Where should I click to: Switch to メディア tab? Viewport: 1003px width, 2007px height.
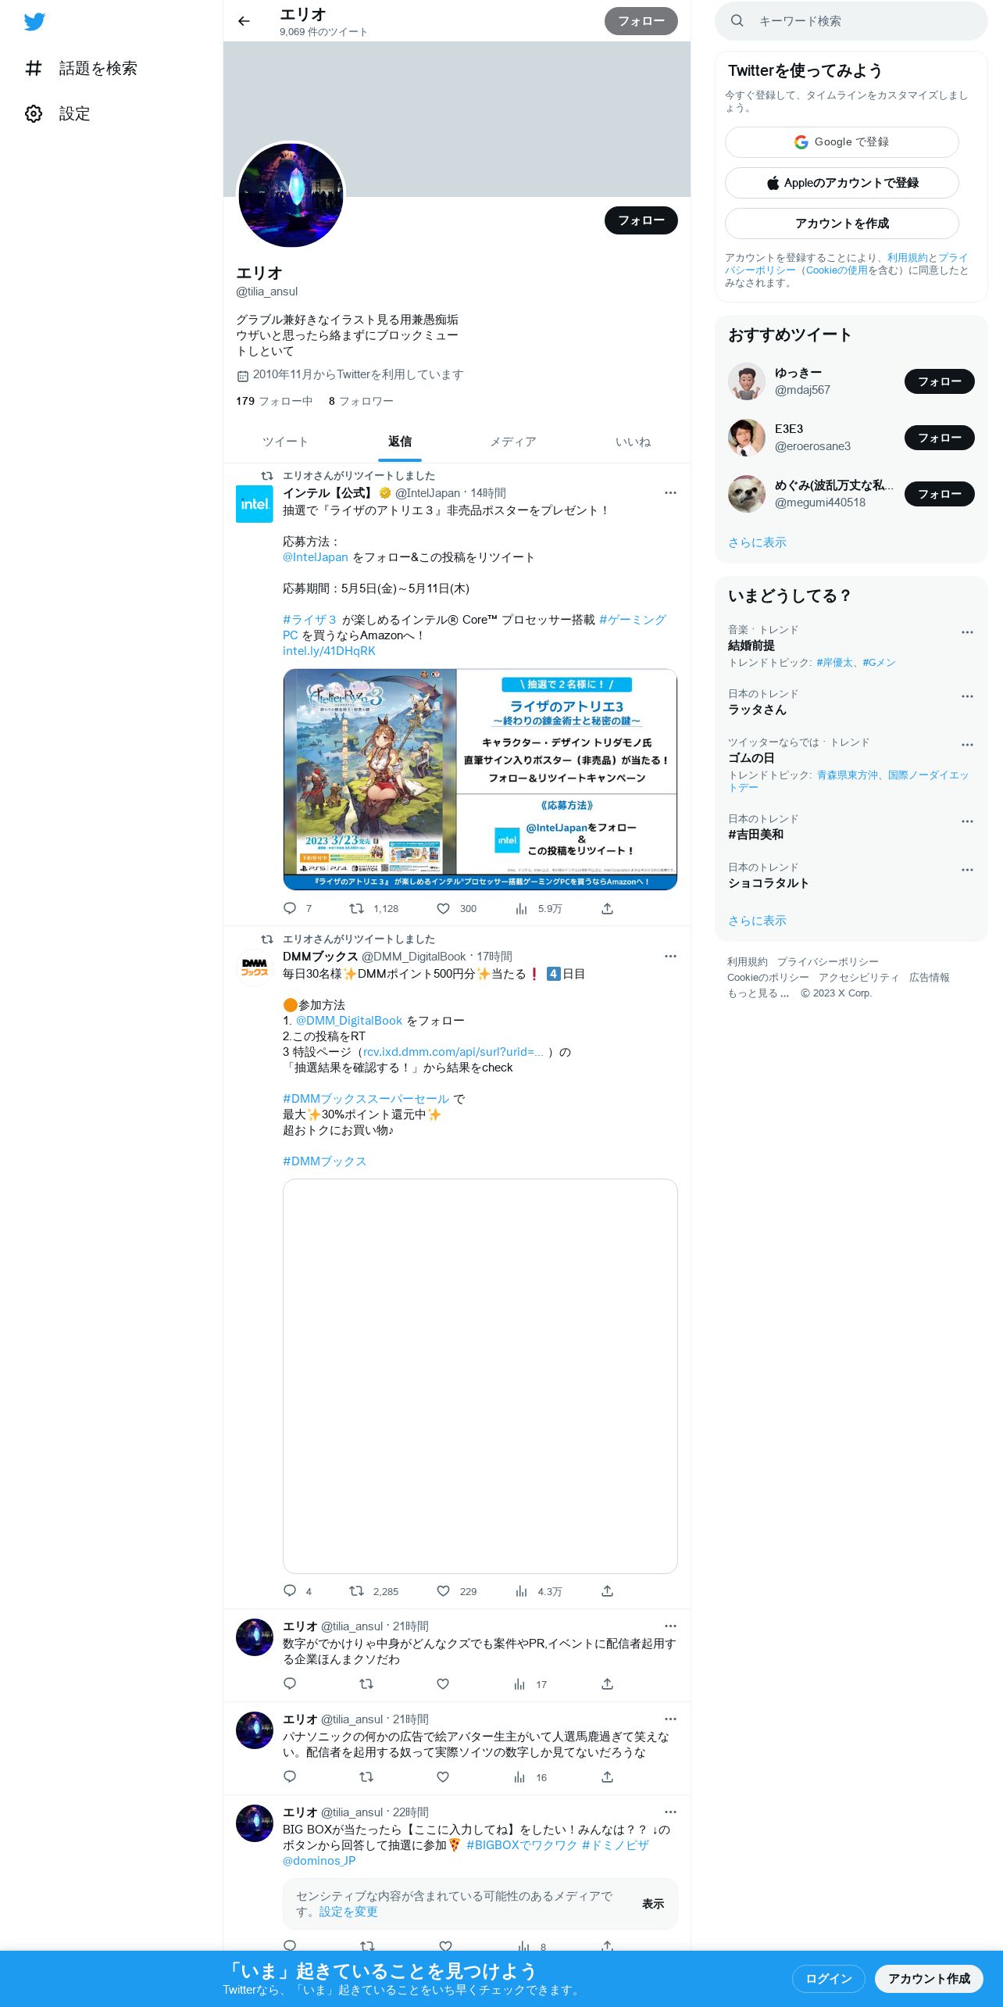tap(513, 442)
